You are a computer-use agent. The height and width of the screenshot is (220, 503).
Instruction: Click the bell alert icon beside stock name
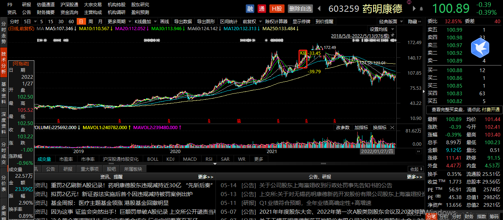(421, 8)
